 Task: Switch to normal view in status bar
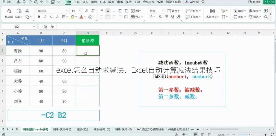(x=196, y=135)
